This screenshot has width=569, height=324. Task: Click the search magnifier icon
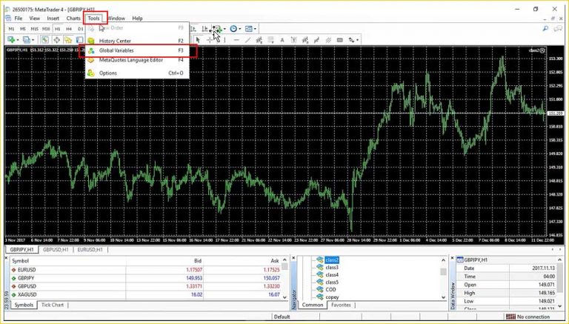pyautogui.click(x=545, y=29)
